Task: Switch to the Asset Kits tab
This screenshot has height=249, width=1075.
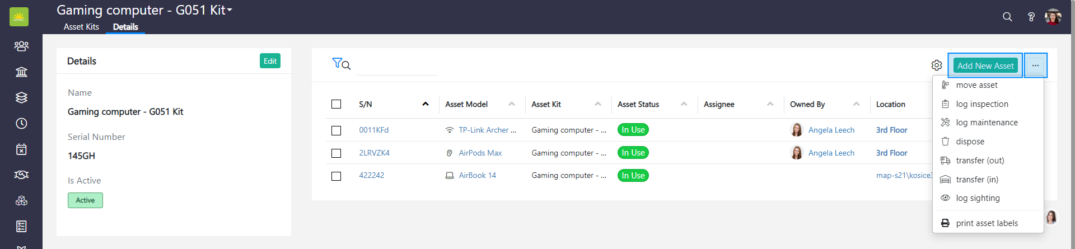Action: (x=81, y=27)
